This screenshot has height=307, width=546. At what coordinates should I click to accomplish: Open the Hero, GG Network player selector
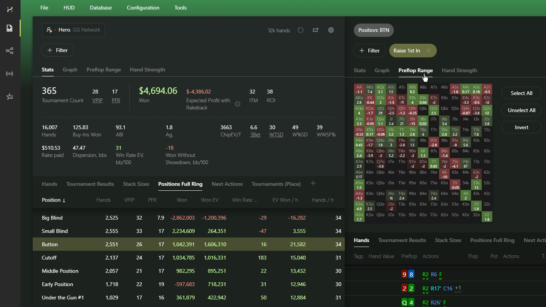click(x=73, y=30)
